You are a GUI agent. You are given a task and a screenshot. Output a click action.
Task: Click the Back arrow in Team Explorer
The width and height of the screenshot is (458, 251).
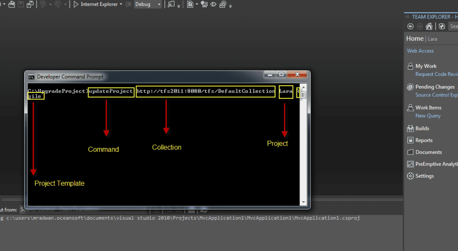(x=411, y=26)
